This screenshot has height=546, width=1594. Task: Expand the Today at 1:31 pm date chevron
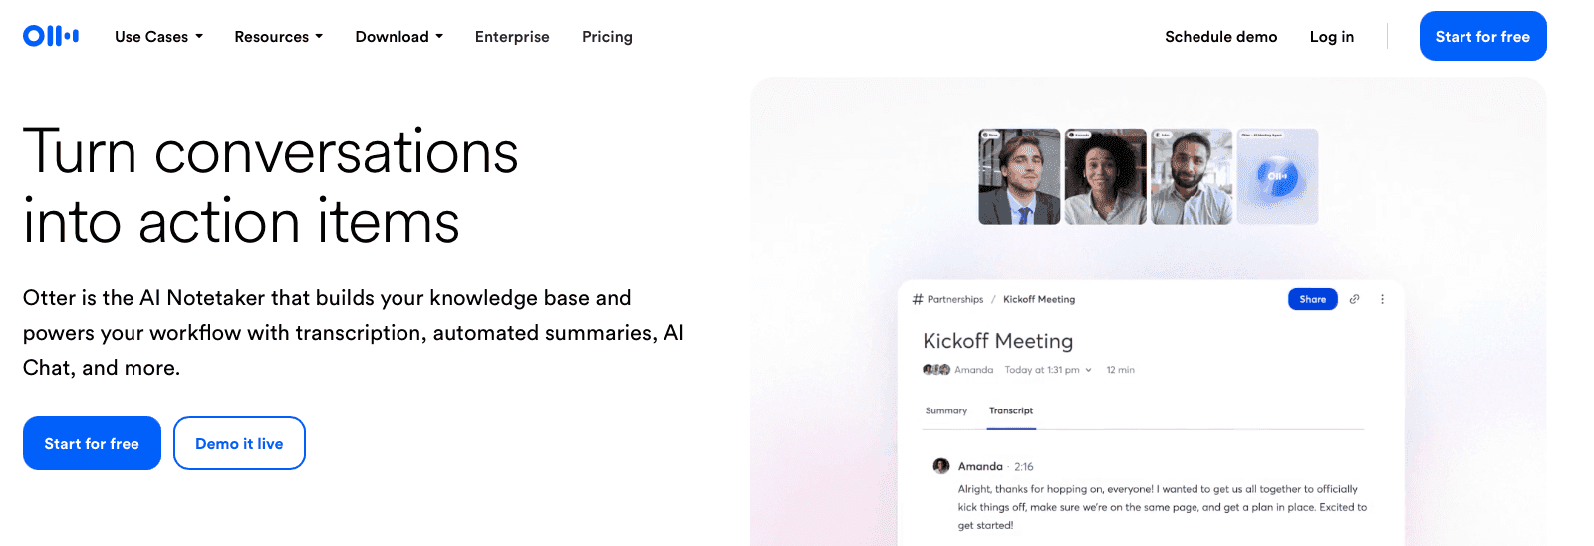click(x=1088, y=370)
